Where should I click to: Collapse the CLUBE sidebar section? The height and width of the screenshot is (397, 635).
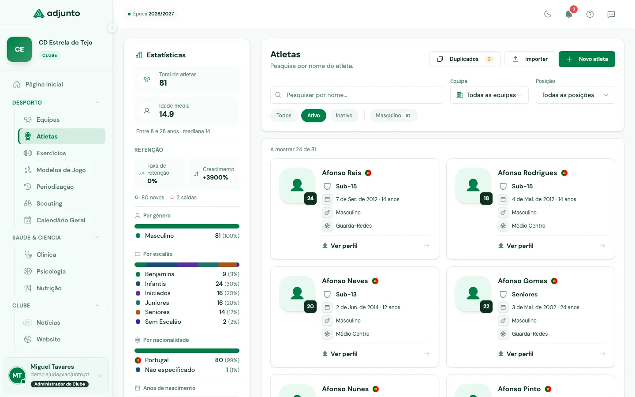point(97,306)
